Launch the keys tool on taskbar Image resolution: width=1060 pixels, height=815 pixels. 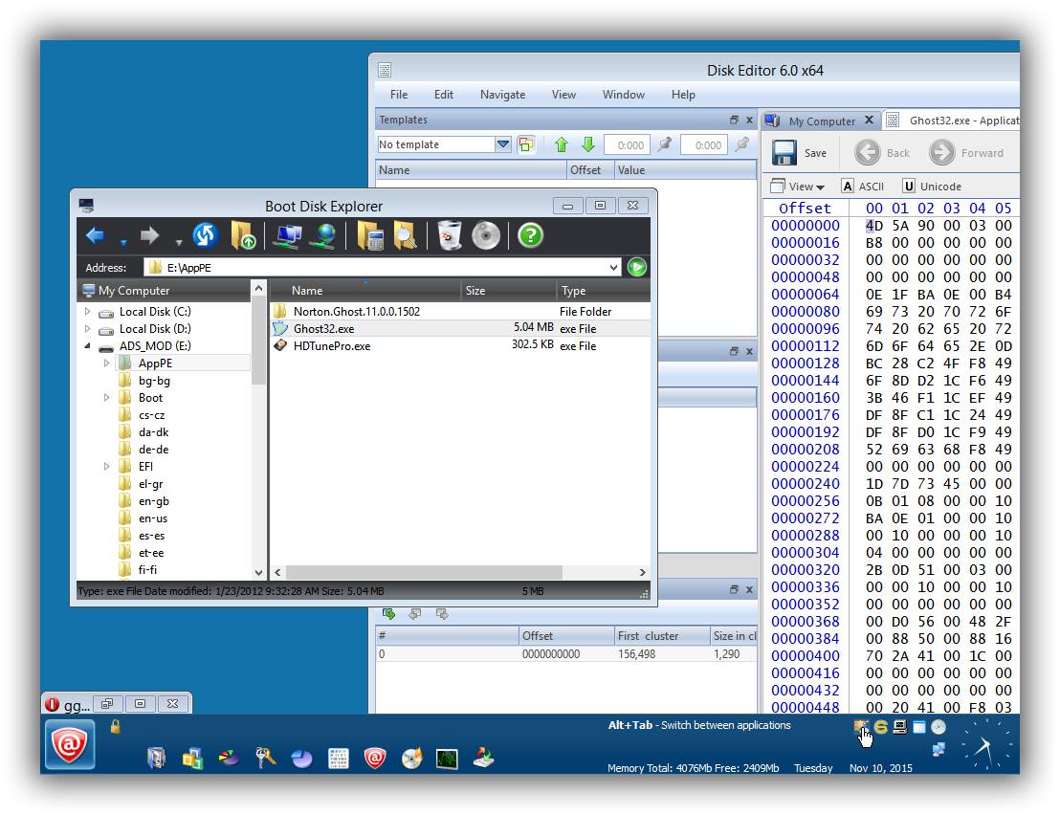click(265, 759)
